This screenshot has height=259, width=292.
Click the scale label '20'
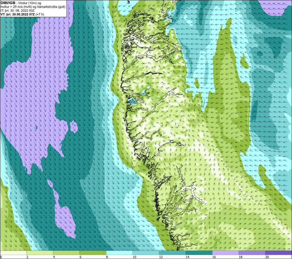267,257
